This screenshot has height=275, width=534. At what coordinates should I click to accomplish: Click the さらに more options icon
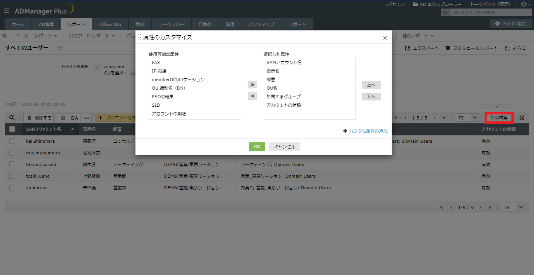(x=507, y=48)
